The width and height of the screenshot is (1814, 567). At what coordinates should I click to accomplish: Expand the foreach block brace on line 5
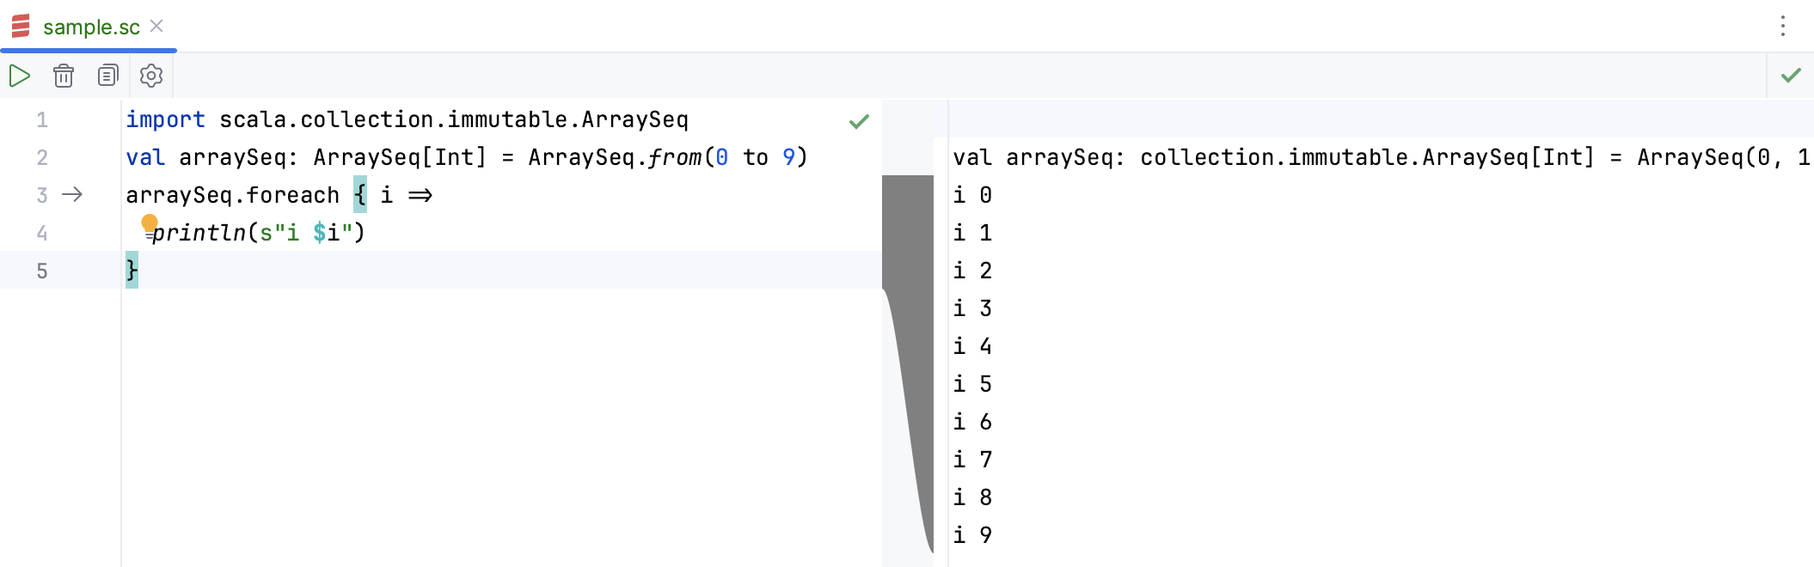tap(131, 270)
